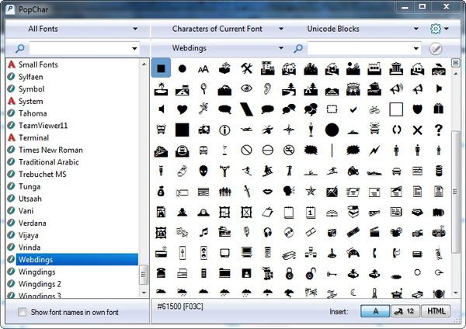Open the gear settings menu
This screenshot has height=329, width=466.
pyautogui.click(x=440, y=29)
